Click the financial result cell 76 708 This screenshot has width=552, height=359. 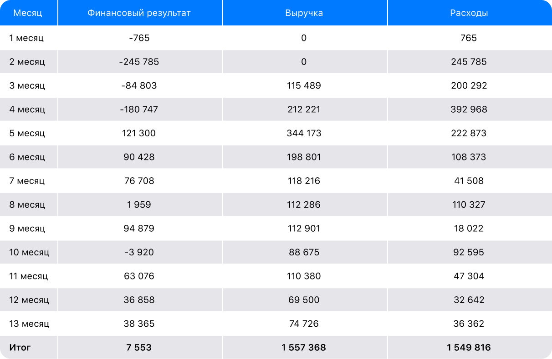139,181
